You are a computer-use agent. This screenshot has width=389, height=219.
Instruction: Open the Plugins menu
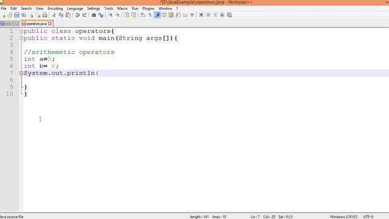148,9
